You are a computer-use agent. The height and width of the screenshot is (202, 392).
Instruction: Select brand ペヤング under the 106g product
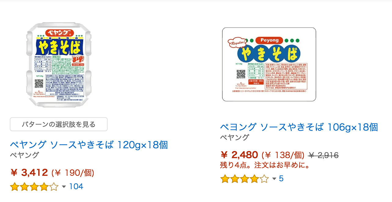point(235,137)
